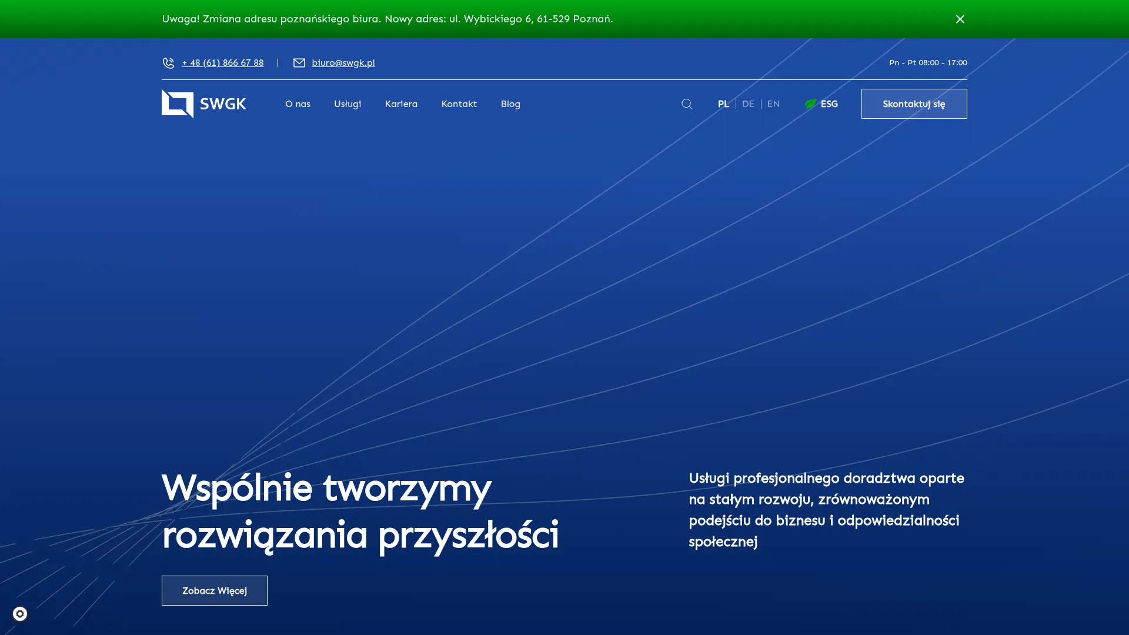Image resolution: width=1129 pixels, height=635 pixels.
Task: Click the search magnifier icon
Action: (687, 103)
